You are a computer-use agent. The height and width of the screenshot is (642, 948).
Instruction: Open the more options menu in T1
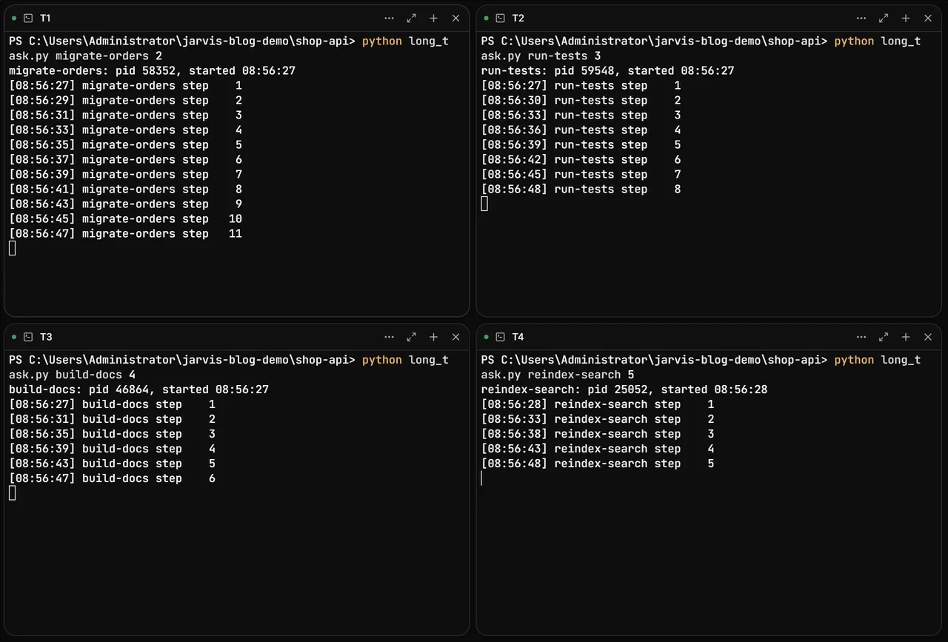(x=390, y=18)
